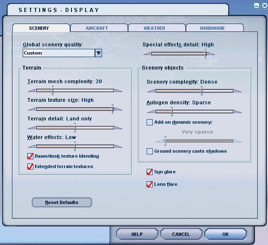The width and height of the screenshot is (268, 245).
Task: Disable the Sun glare checkbox
Action: click(149, 172)
